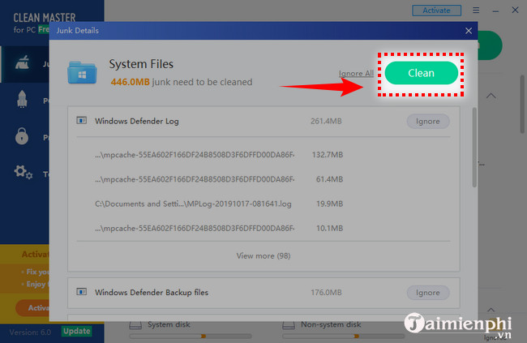This screenshot has width=527, height=343.
Task: Click Windows Defender Backup files row icon
Action: click(x=81, y=292)
